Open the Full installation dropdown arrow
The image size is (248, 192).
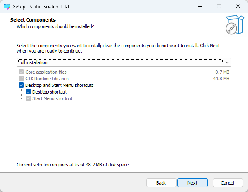point(227,62)
